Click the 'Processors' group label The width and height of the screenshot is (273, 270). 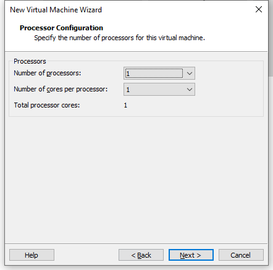coord(30,61)
